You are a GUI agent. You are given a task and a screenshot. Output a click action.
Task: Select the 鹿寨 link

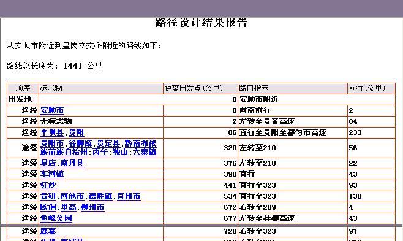48,231
